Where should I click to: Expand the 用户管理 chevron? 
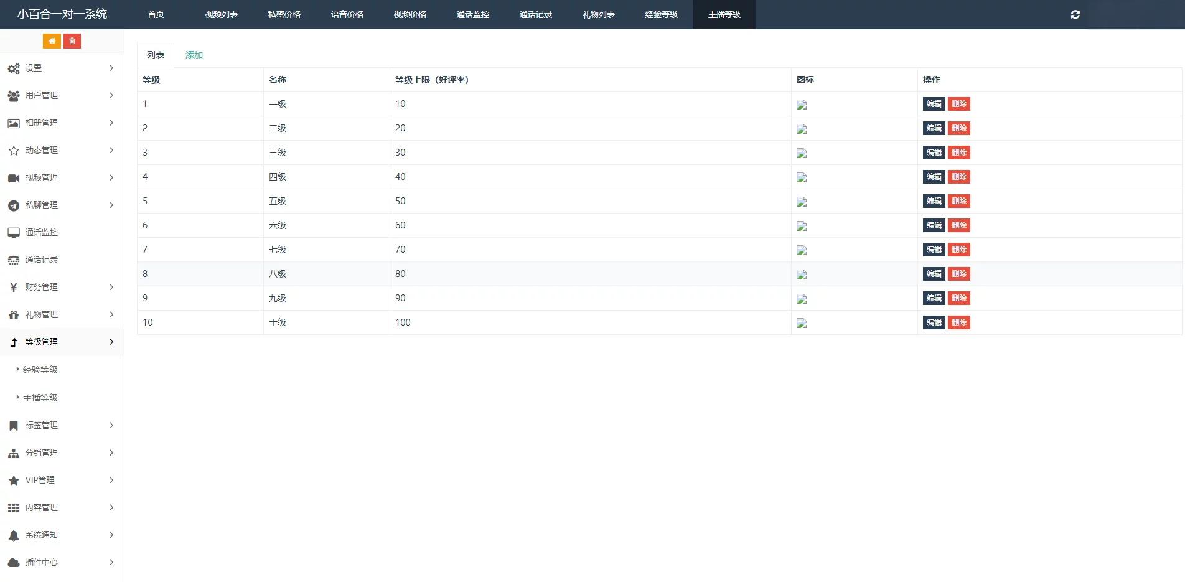111,95
